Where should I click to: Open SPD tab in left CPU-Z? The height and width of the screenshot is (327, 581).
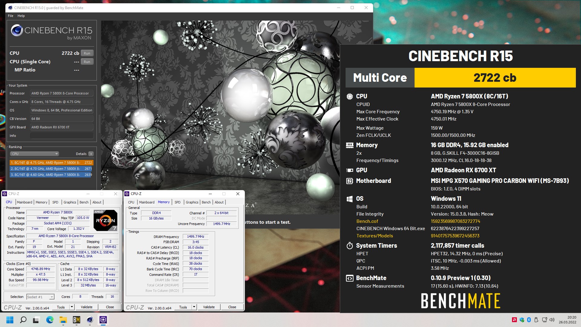pos(55,202)
